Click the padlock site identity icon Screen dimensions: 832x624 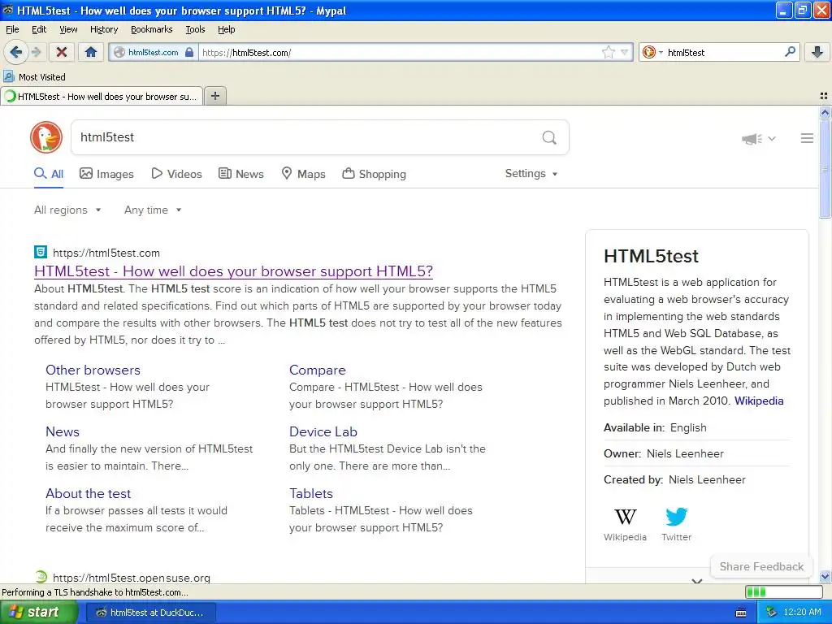click(189, 52)
